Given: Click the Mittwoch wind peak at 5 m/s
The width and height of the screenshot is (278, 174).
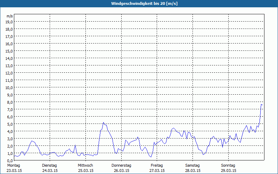Looking at the screenshot, I should [103, 122].
